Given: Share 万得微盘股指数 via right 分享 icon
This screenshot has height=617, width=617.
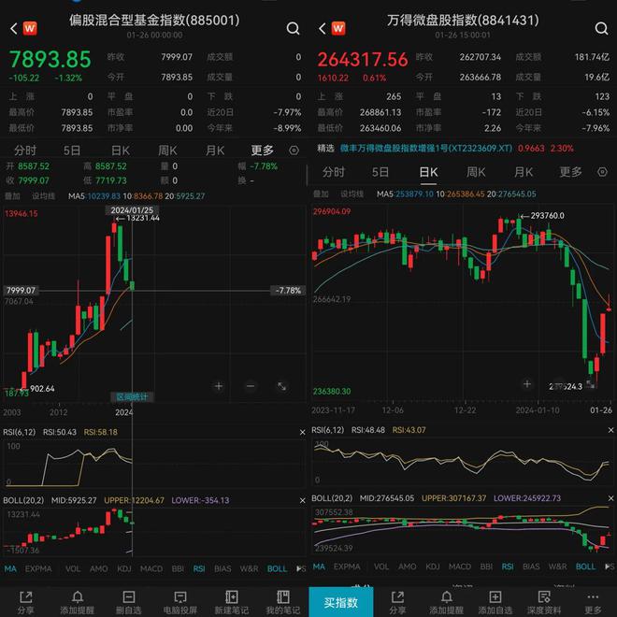Looking at the screenshot, I should click(x=397, y=602).
